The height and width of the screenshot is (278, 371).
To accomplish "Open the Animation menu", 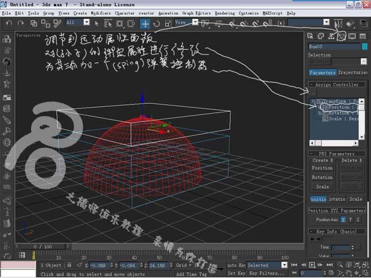I will 168,13.
